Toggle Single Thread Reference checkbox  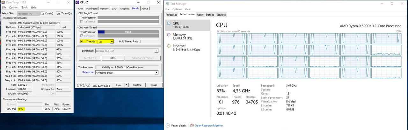click(x=82, y=21)
